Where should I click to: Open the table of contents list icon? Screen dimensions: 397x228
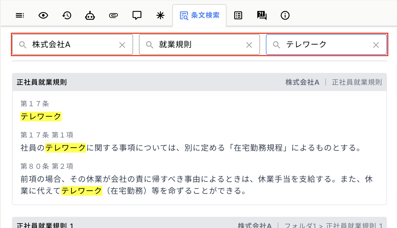(20, 15)
